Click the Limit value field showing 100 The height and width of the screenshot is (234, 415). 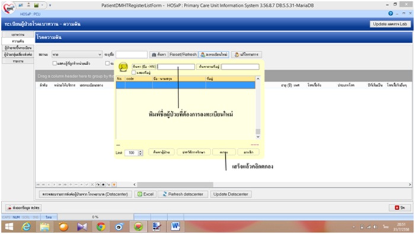click(x=132, y=153)
